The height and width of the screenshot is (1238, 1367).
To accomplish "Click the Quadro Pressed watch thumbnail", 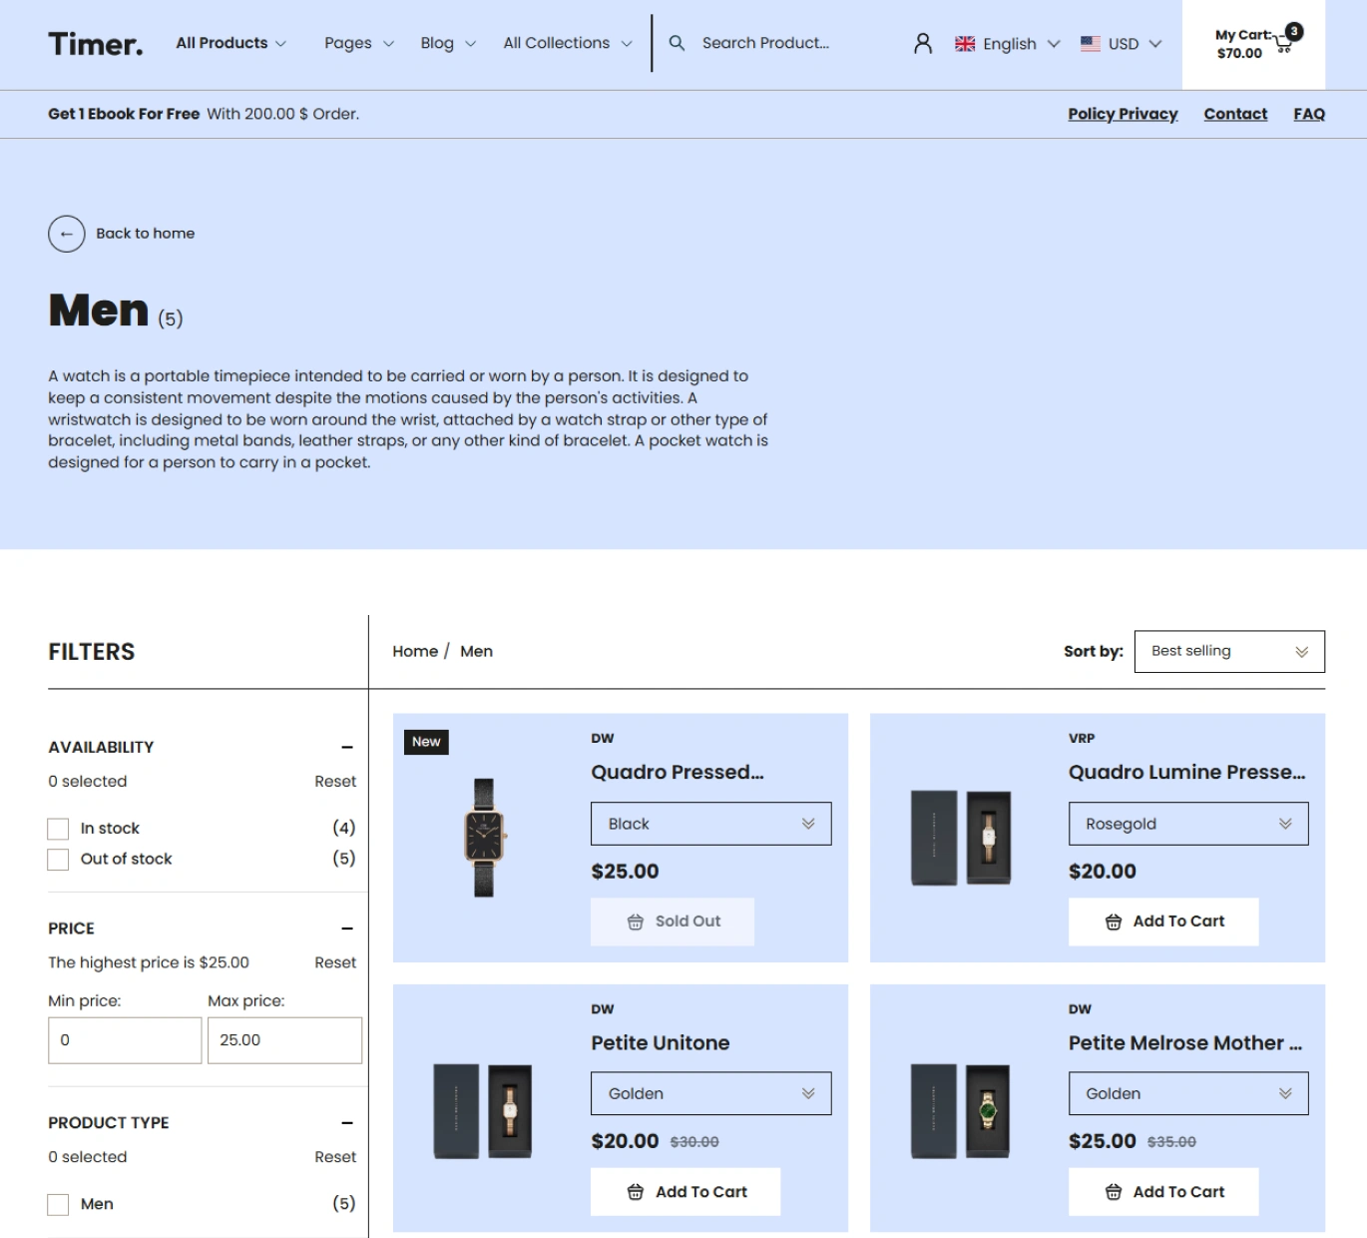I will click(484, 838).
